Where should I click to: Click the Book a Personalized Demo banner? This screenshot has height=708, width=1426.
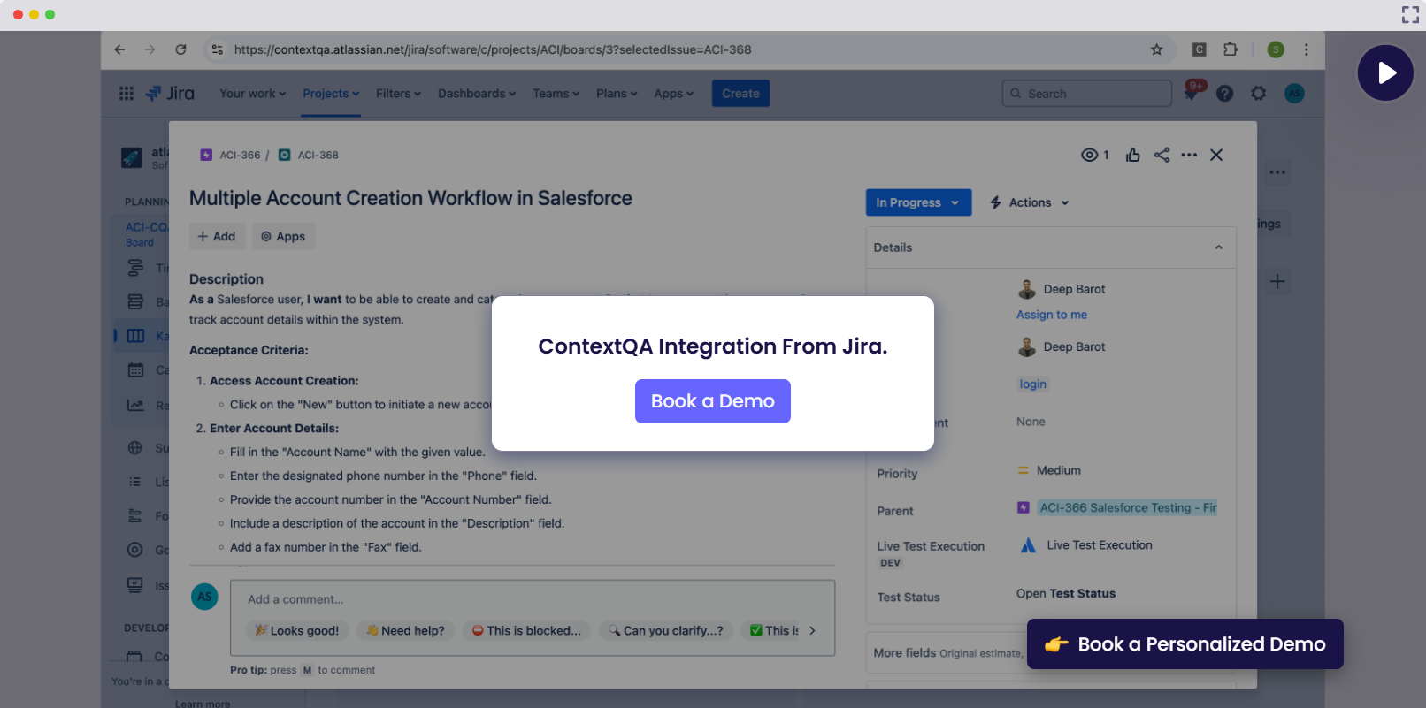click(x=1184, y=644)
